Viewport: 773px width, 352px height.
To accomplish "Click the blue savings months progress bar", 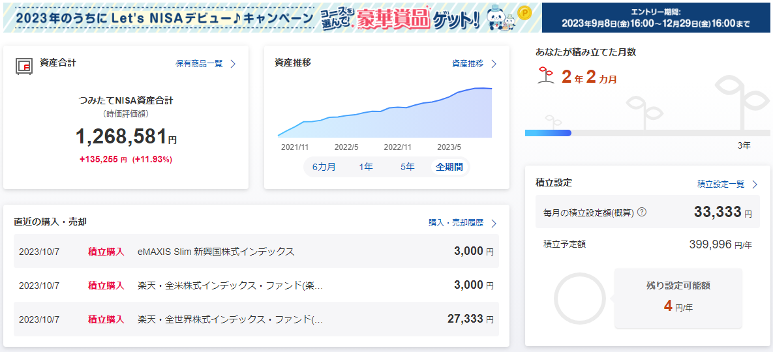I will pyautogui.click(x=548, y=133).
